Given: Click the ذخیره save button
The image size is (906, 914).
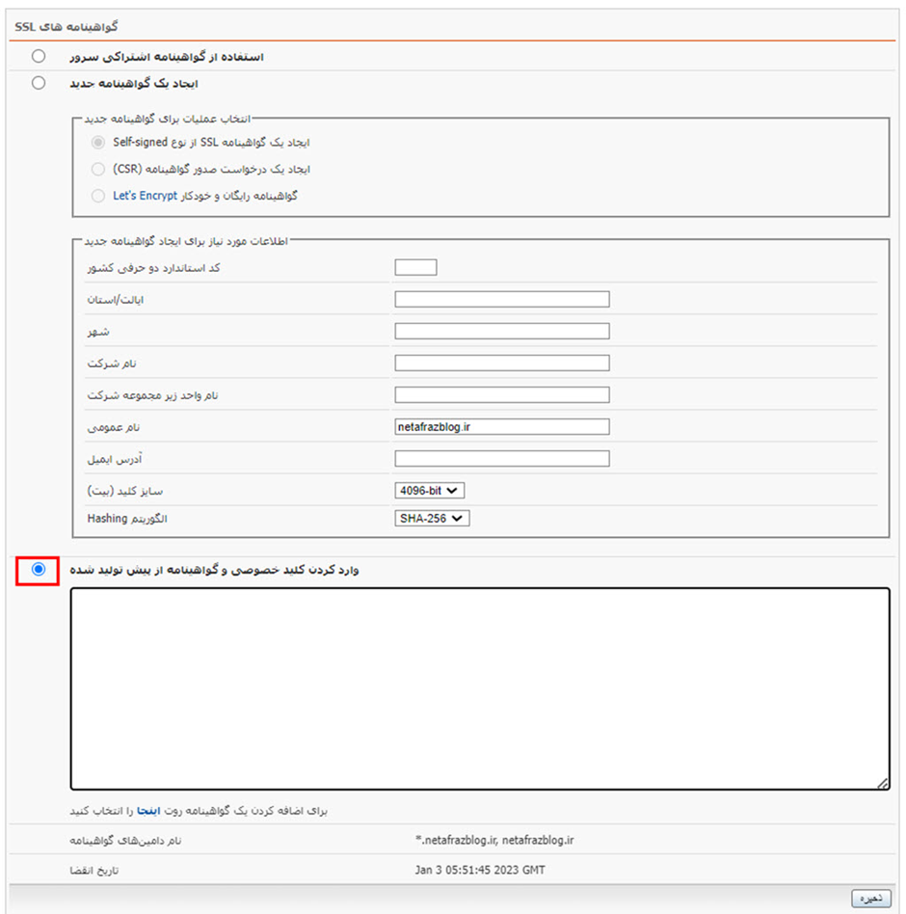Looking at the screenshot, I should pyautogui.click(x=871, y=899).
